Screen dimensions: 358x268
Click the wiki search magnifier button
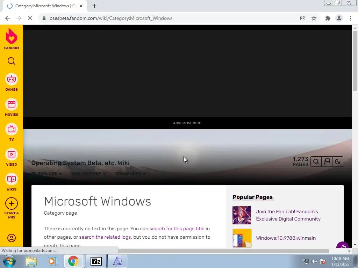pos(316,162)
